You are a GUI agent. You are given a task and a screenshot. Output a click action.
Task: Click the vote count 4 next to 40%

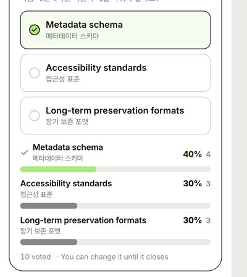pos(208,154)
